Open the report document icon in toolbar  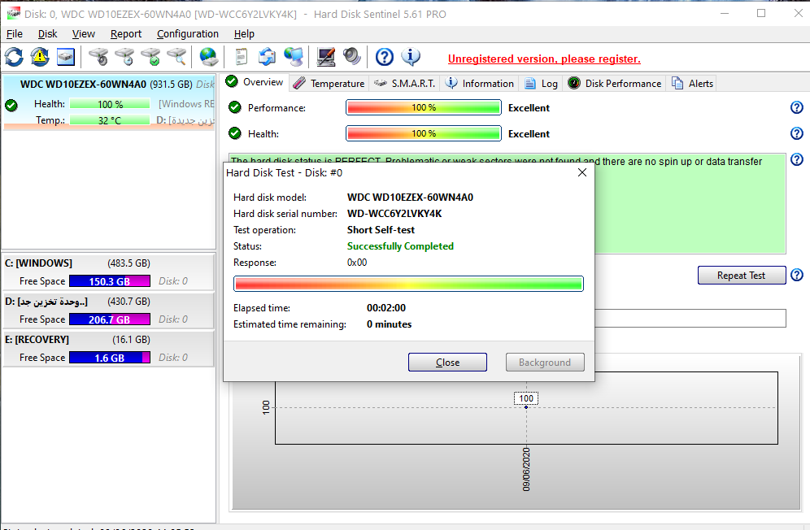pos(242,57)
